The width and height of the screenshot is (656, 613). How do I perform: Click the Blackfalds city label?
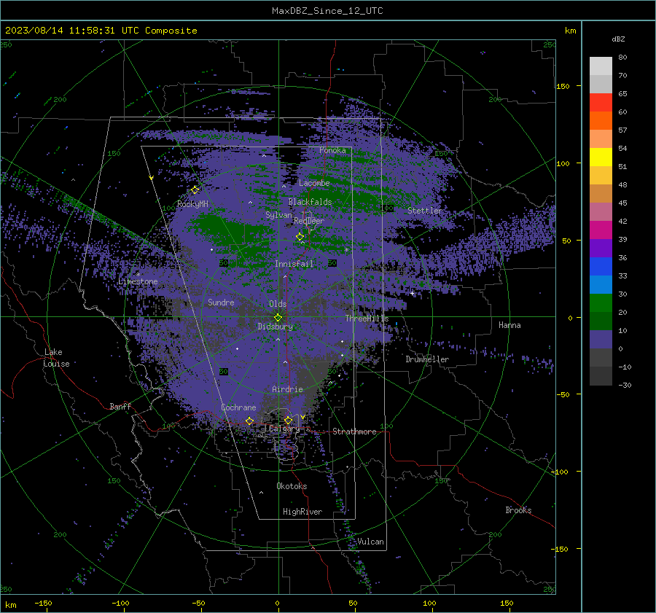(310, 202)
